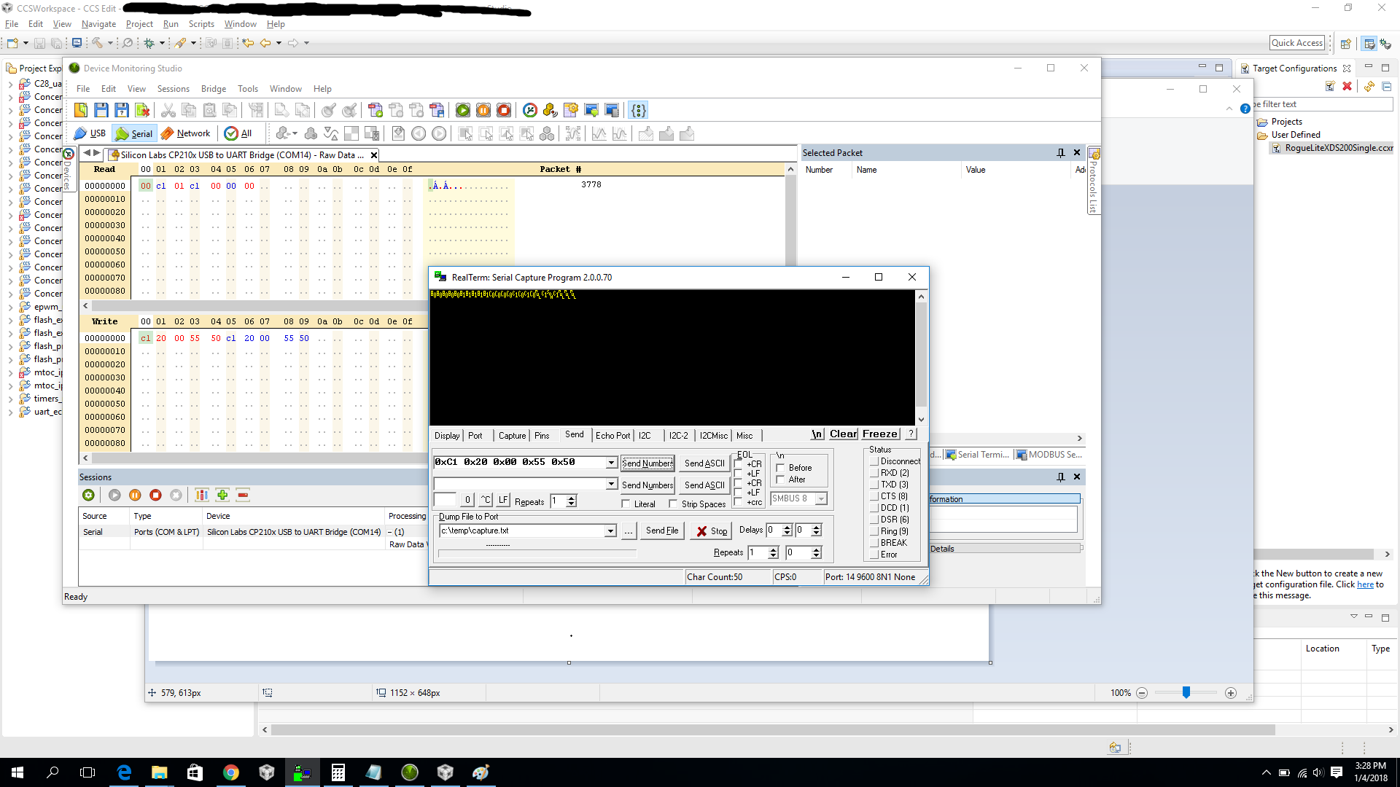
Task: Open the Bridge menu in Device Monitoring Studio
Action: (x=213, y=89)
